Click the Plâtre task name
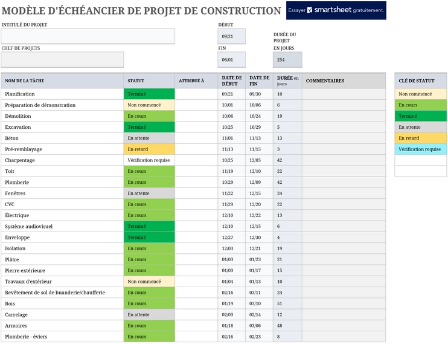The height and width of the screenshot is (344, 448). [11, 259]
